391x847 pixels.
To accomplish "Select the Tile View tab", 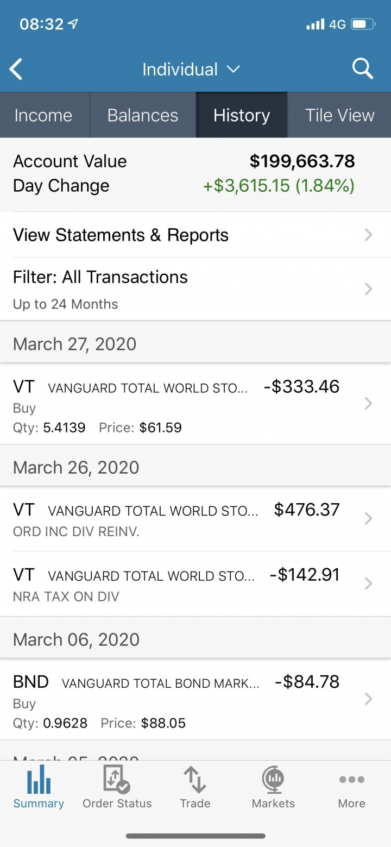I will [339, 115].
